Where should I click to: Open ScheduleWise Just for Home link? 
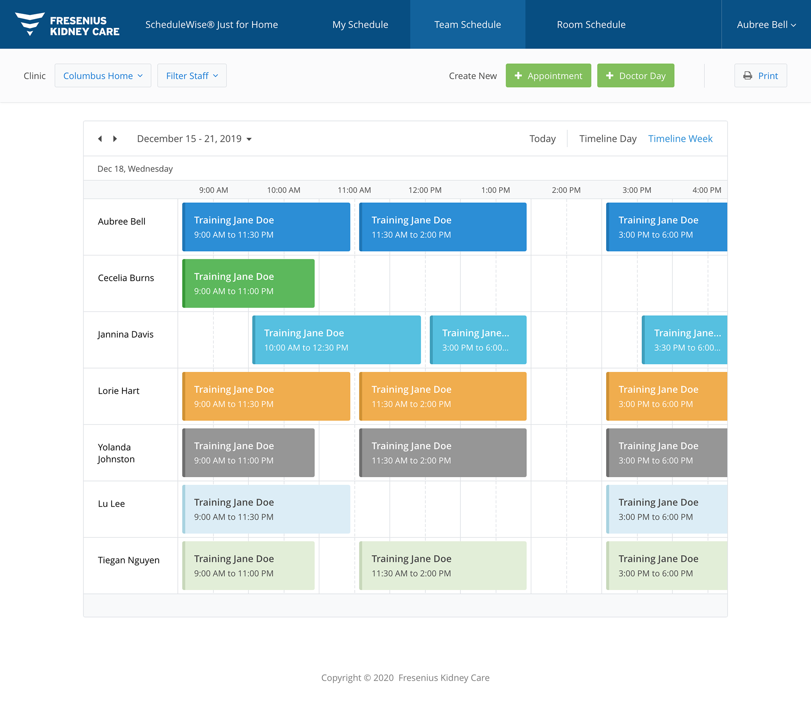pyautogui.click(x=212, y=25)
